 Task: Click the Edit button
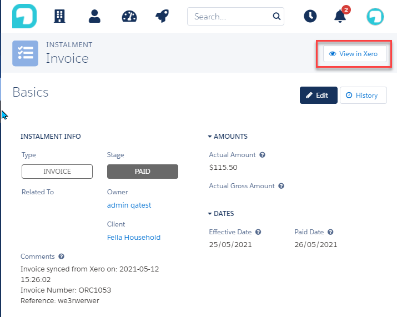pos(319,95)
